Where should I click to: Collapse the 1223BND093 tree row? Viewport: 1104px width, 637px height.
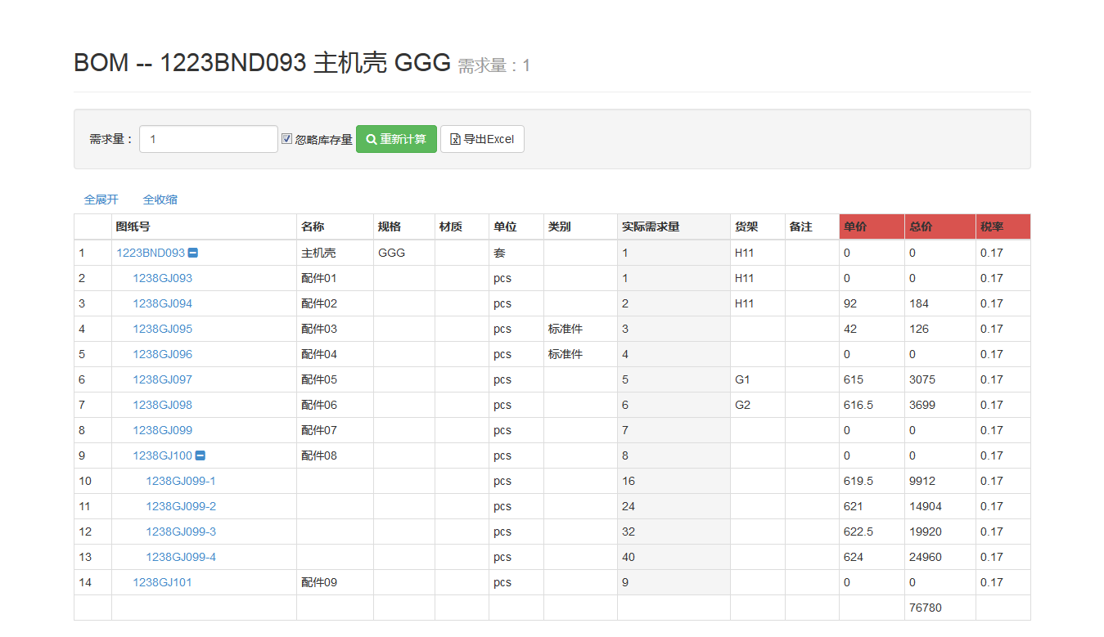tap(192, 253)
